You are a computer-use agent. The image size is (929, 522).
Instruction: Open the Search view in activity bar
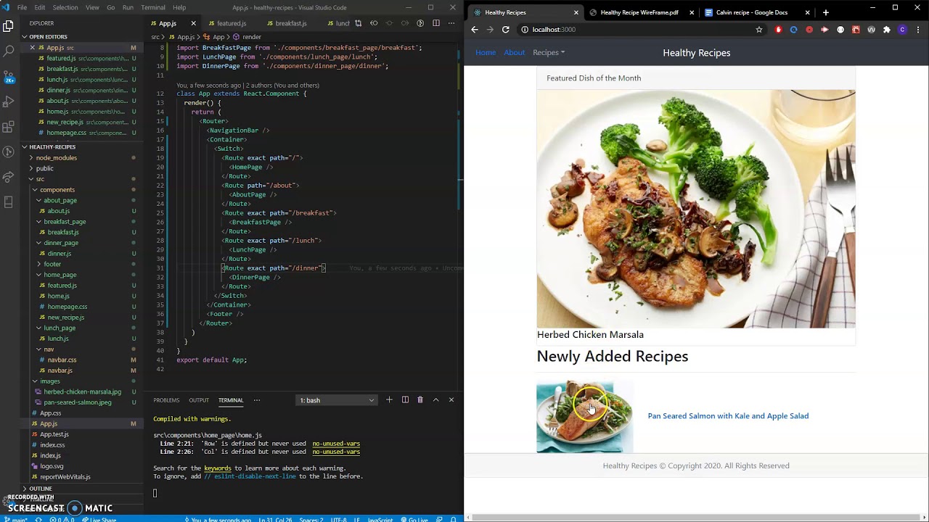[9, 51]
